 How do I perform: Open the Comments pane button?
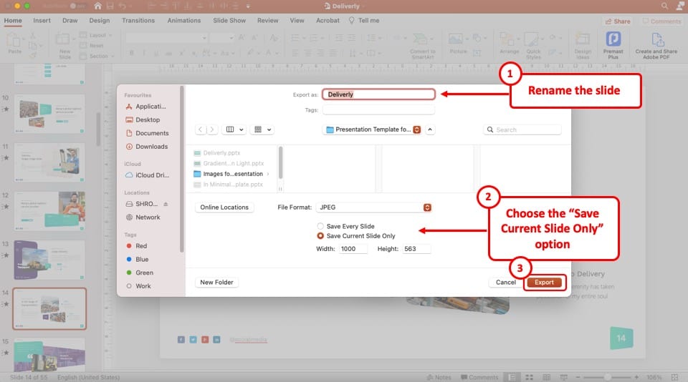click(x=661, y=21)
